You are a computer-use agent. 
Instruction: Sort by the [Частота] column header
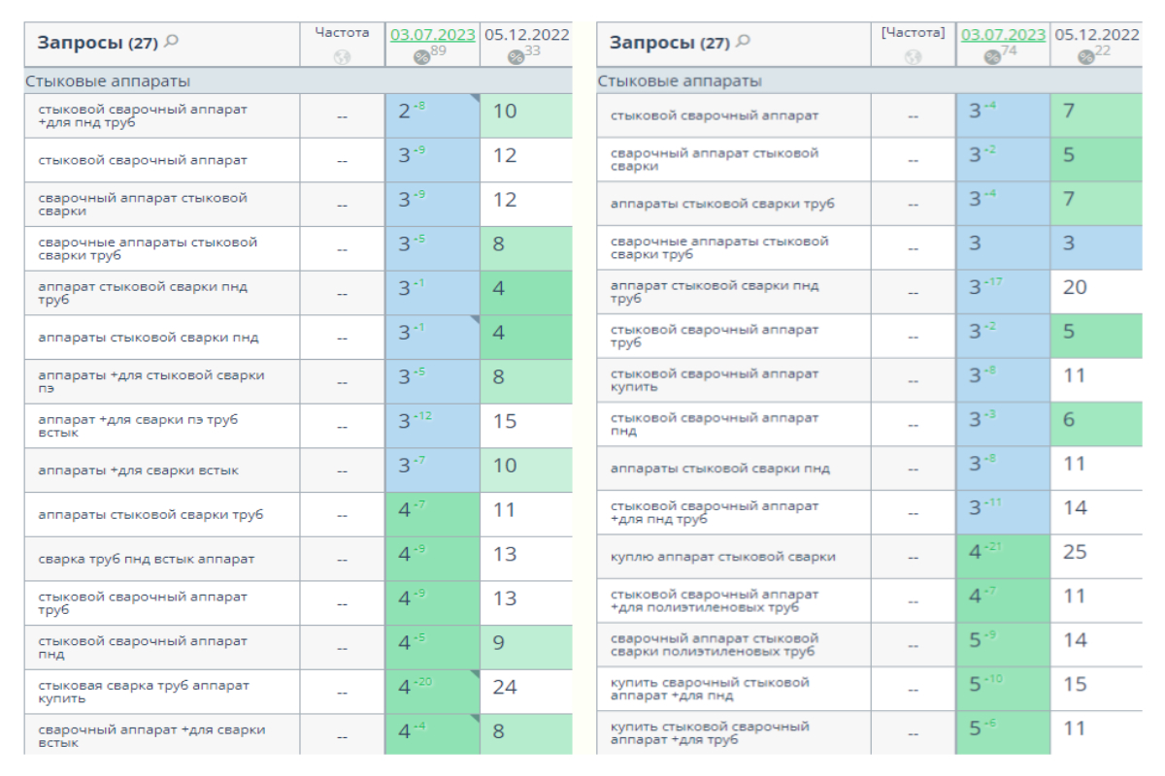click(913, 33)
